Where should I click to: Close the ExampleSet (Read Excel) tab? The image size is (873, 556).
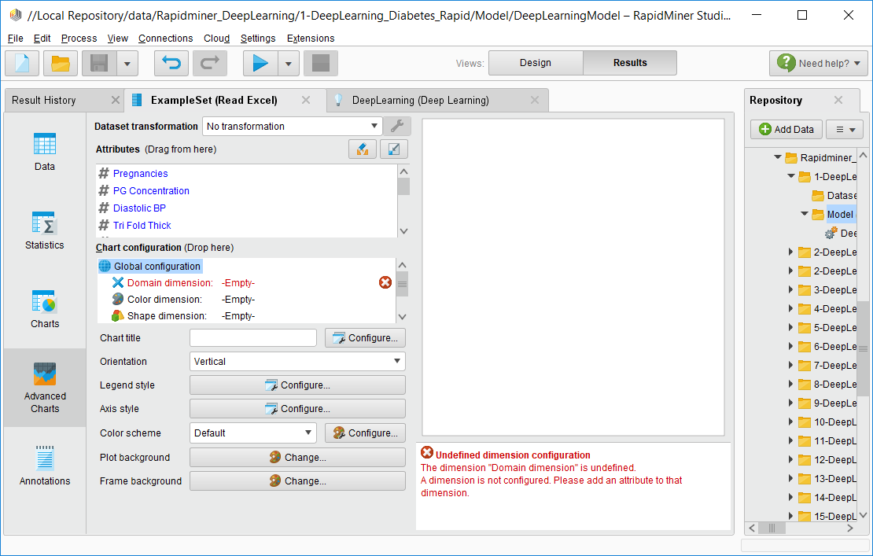point(306,100)
